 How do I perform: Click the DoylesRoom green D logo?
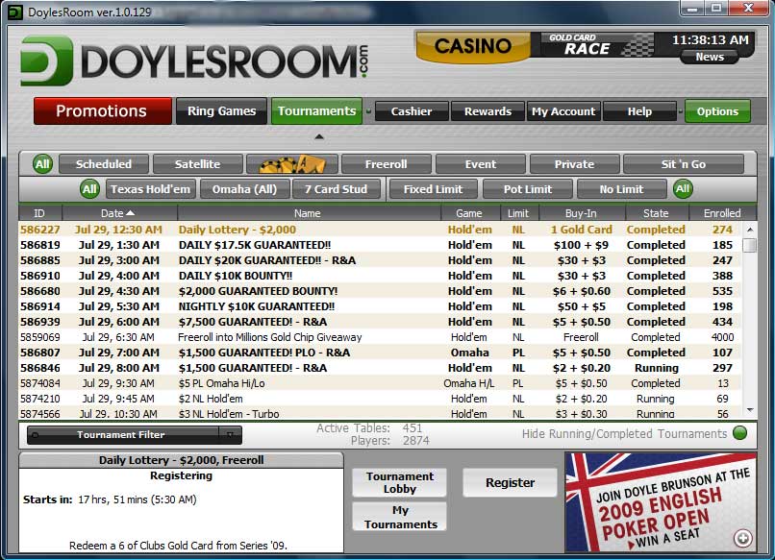47,61
